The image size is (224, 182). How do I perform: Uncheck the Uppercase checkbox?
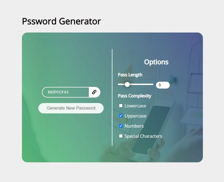121,116
